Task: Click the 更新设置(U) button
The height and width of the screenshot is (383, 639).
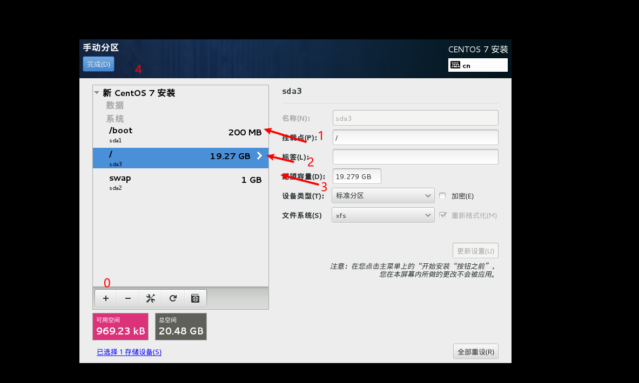Action: tap(475, 251)
